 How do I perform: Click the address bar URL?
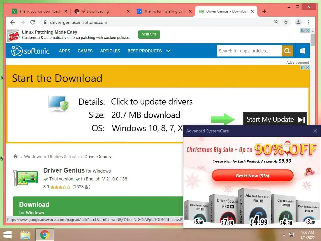point(79,22)
